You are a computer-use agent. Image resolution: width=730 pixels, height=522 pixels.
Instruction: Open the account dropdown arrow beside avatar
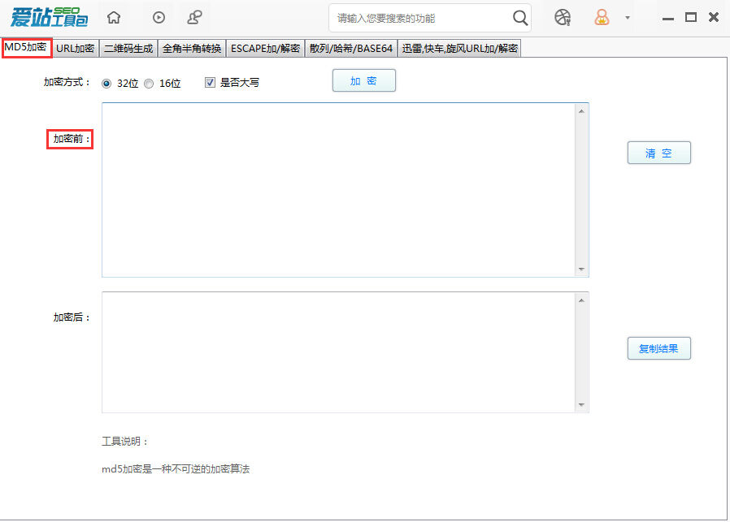click(x=626, y=16)
